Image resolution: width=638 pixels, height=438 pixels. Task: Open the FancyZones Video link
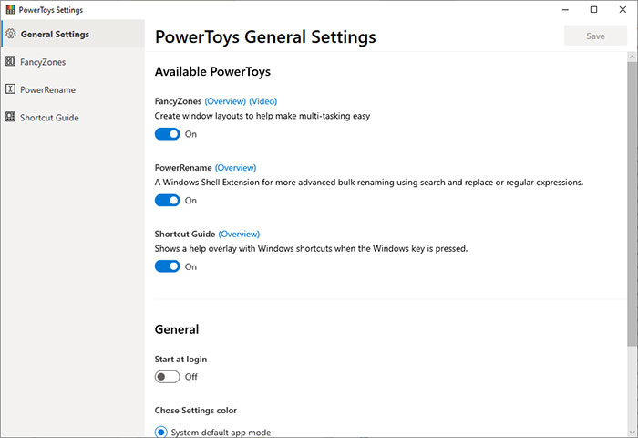click(262, 101)
